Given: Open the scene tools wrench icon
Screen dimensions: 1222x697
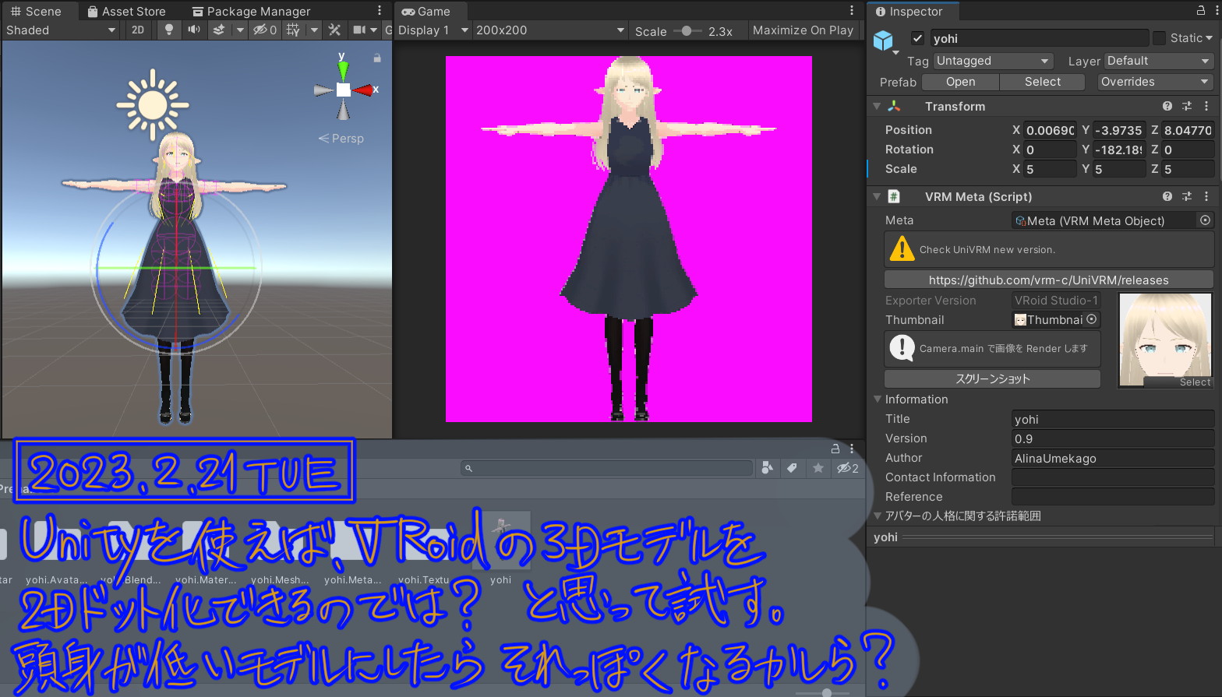Looking at the screenshot, I should (334, 30).
